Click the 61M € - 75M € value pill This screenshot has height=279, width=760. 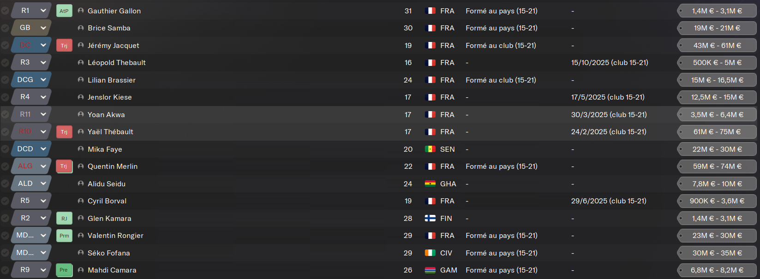[717, 132]
